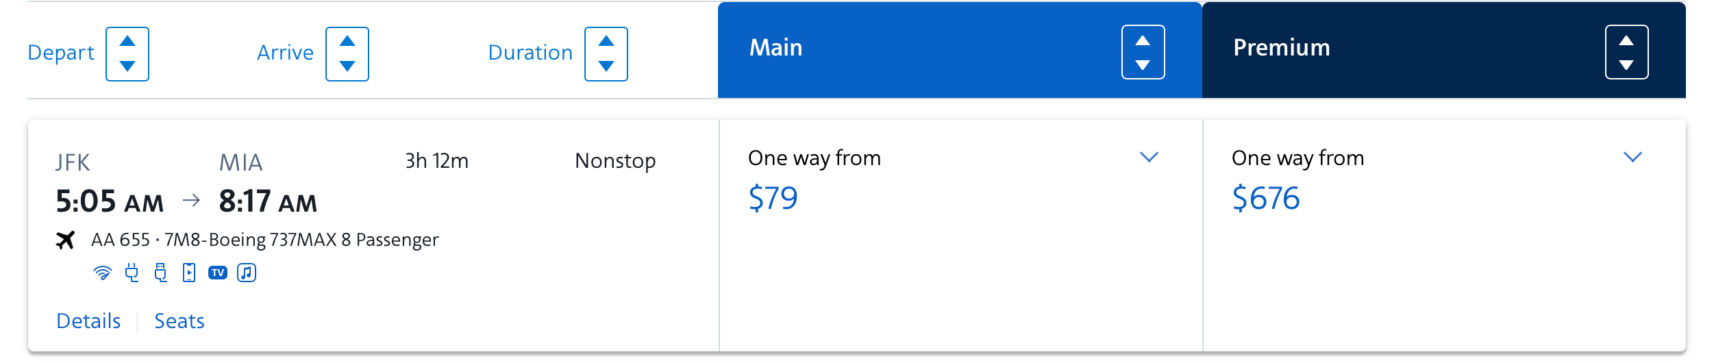
Task: Sort flights using the Arrive sort arrows
Action: pyautogui.click(x=347, y=54)
